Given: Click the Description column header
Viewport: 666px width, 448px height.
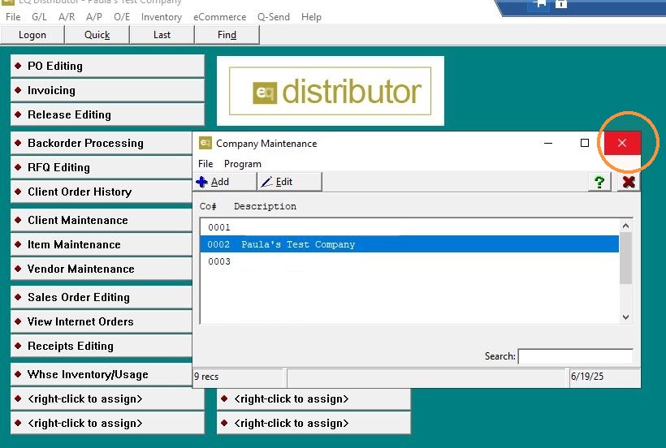Looking at the screenshot, I should [265, 206].
